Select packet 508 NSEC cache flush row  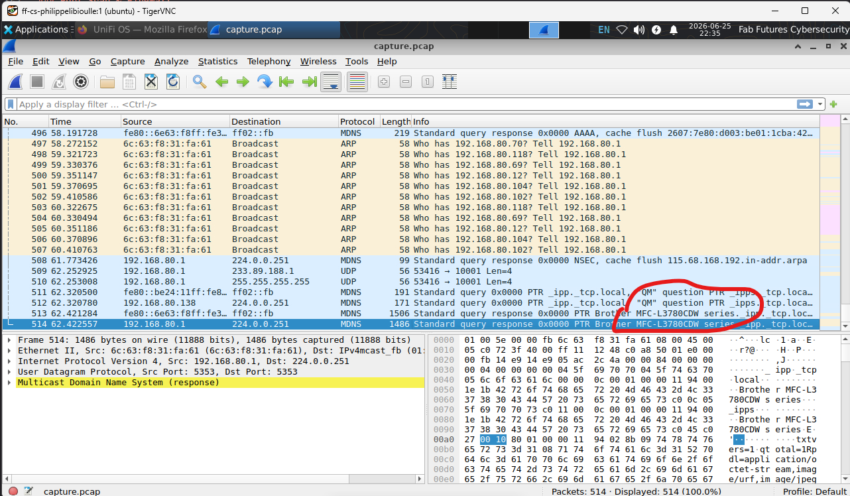(x=411, y=261)
